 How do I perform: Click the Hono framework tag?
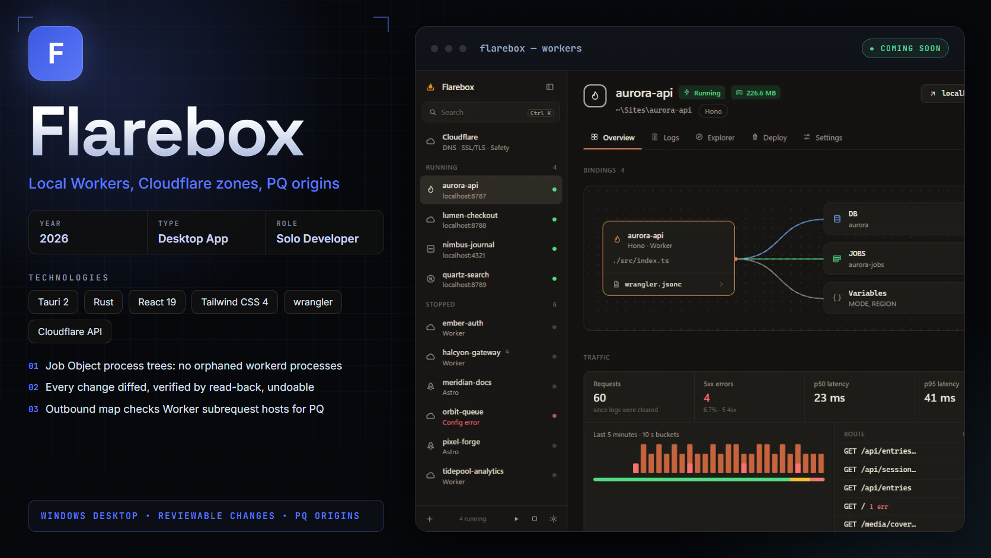713,111
